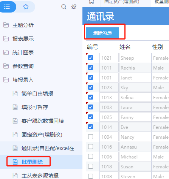Viewport: 169px width, 179px height.
Task: Click the Annasu name field
Action: tap(135, 147)
